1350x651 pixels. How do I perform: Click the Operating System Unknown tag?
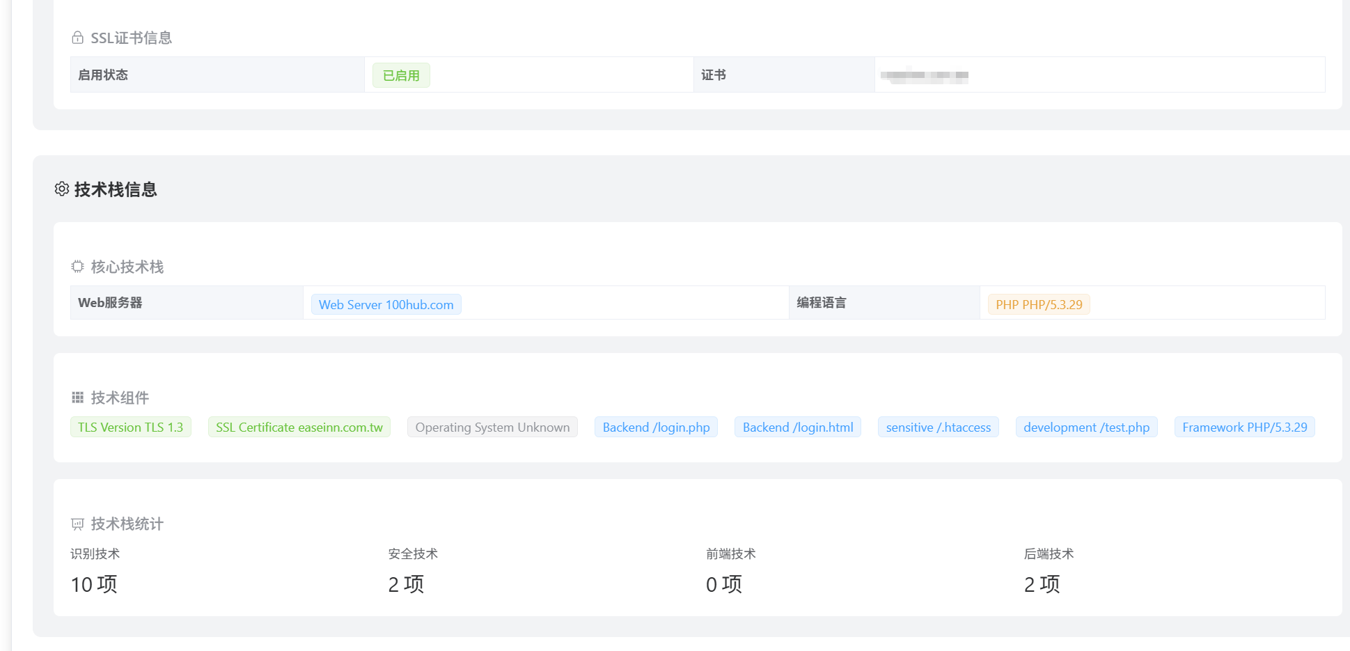[492, 428]
